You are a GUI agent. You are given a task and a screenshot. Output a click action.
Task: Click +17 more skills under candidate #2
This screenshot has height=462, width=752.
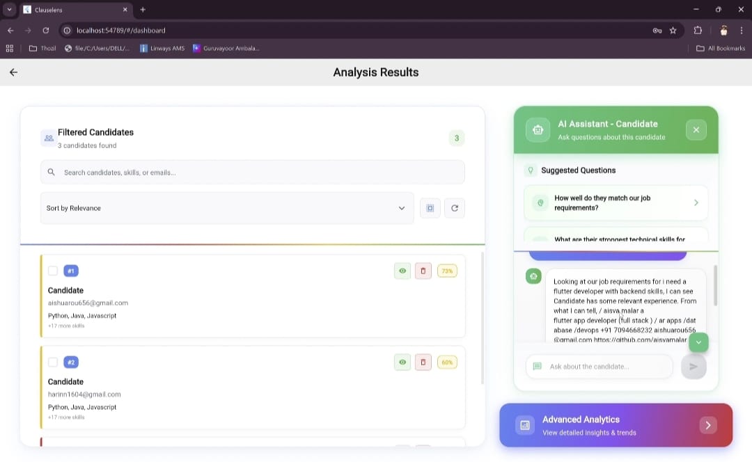66,417
